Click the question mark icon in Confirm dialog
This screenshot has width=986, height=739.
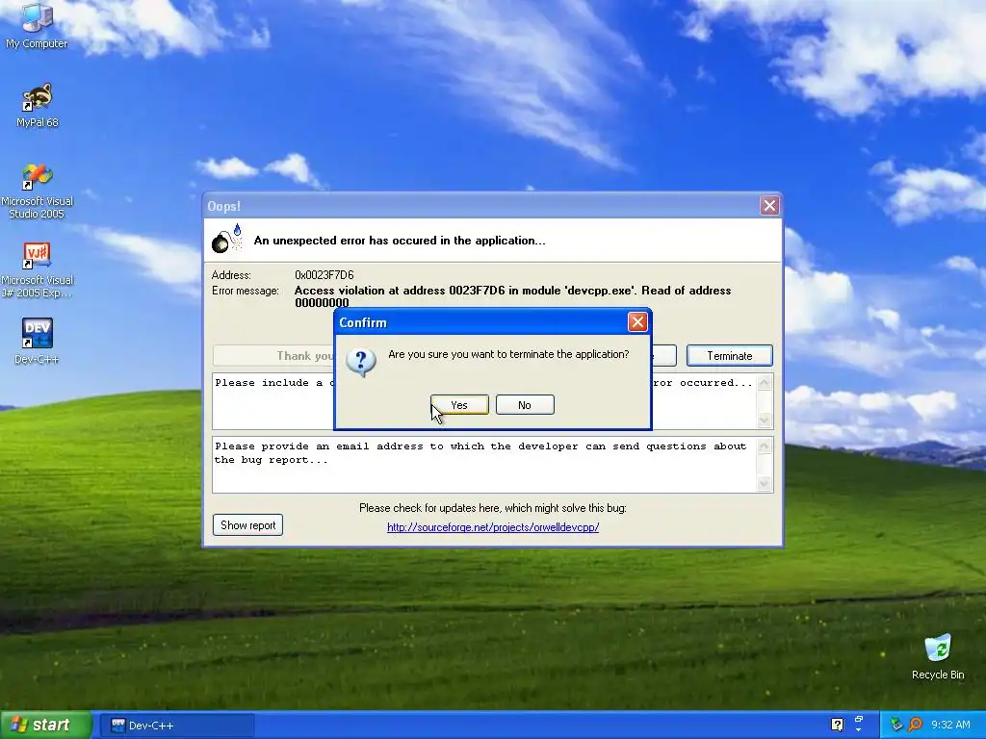tap(361, 362)
